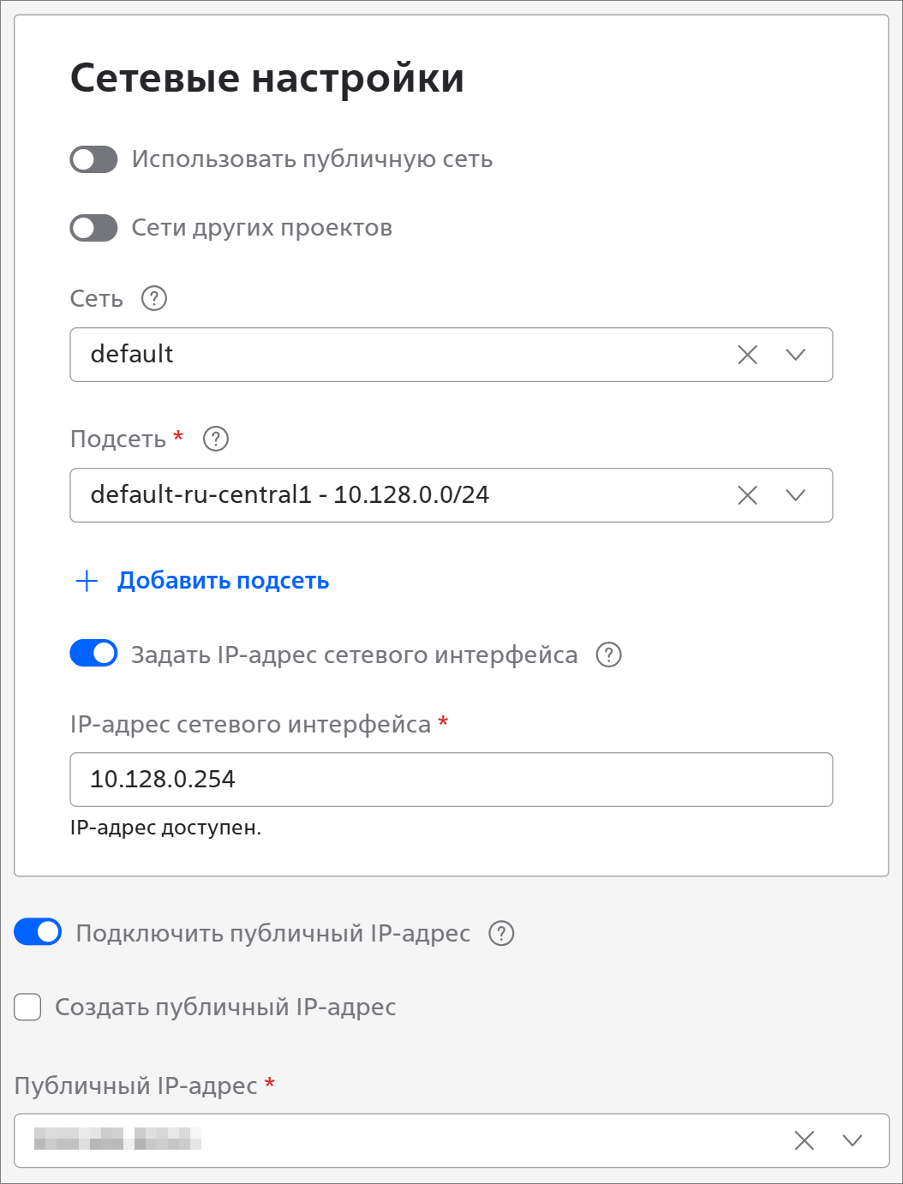Click the help icon next to Подсеть
Screen dimensions: 903x1184
tap(216, 439)
